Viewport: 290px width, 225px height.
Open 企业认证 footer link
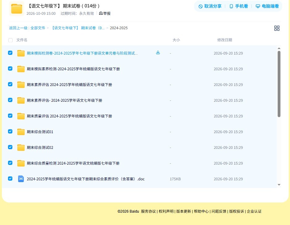254,211
